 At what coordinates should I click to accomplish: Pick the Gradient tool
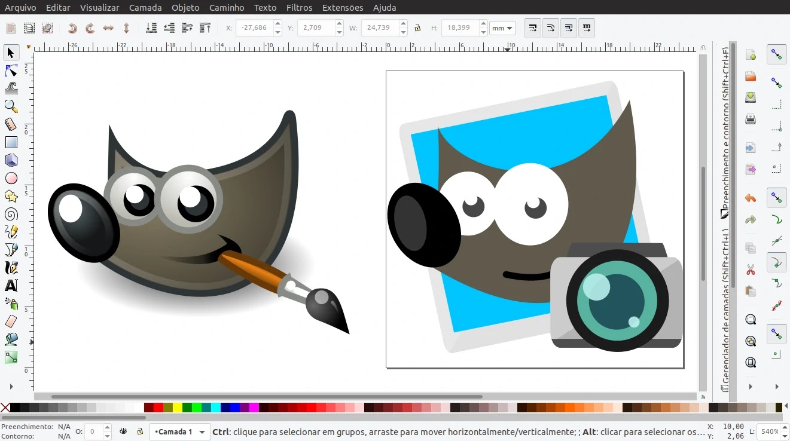tap(11, 357)
